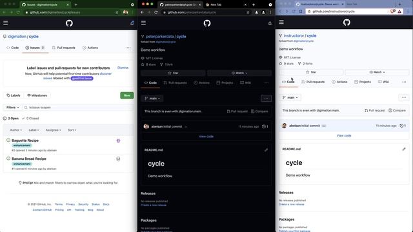This screenshot has height=232, width=413.
Task: Open Filters dropdown in issues list
Action: 13,108
